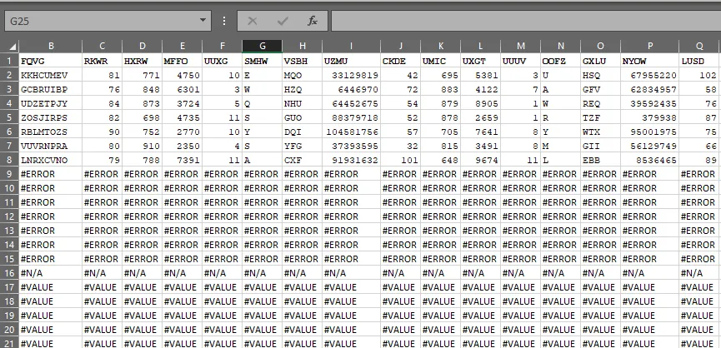Click cell with value 9674

pos(480,161)
